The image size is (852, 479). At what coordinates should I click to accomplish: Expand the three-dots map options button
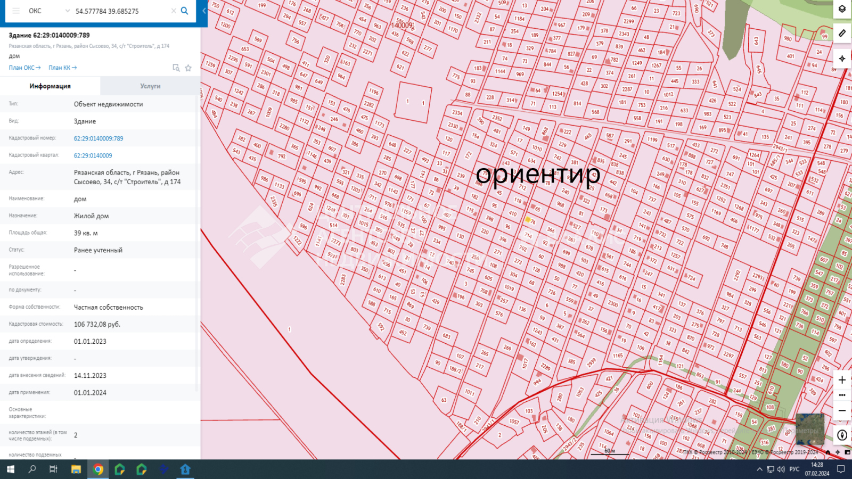(842, 395)
